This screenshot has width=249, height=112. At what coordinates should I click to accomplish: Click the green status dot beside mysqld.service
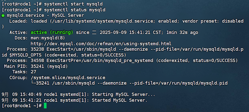tap(3, 16)
